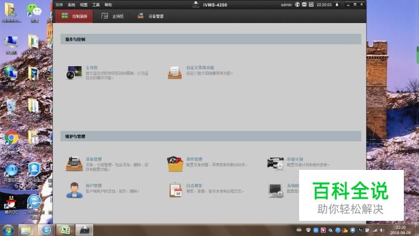Open the 日志搜索 clipboard icon

click(176, 190)
